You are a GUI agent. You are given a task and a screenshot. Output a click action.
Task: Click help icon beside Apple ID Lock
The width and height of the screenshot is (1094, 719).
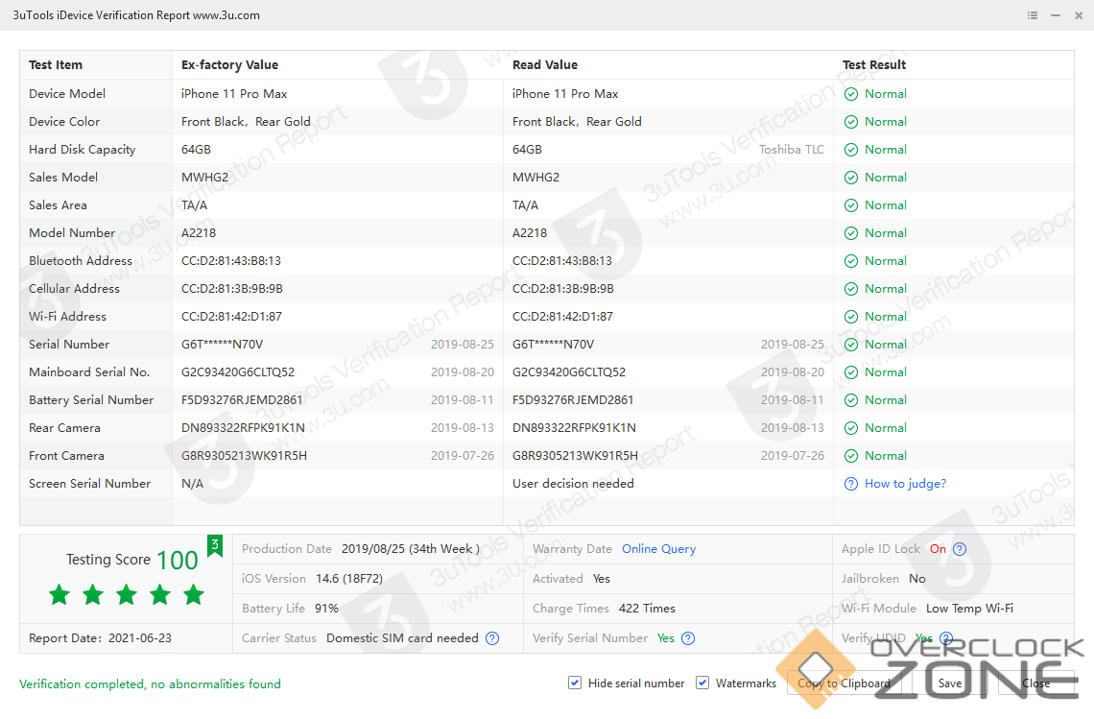coord(959,549)
